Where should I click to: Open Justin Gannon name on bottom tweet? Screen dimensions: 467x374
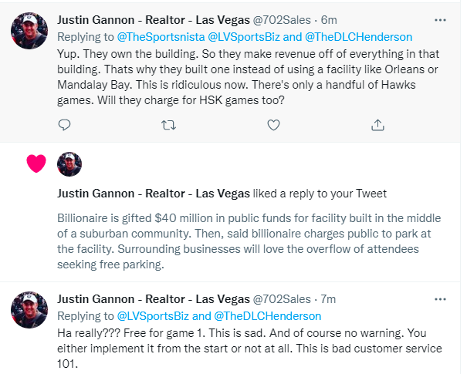click(x=154, y=300)
